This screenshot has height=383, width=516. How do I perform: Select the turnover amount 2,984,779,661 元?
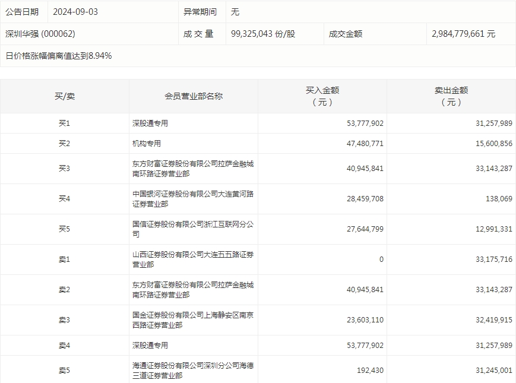(463, 34)
